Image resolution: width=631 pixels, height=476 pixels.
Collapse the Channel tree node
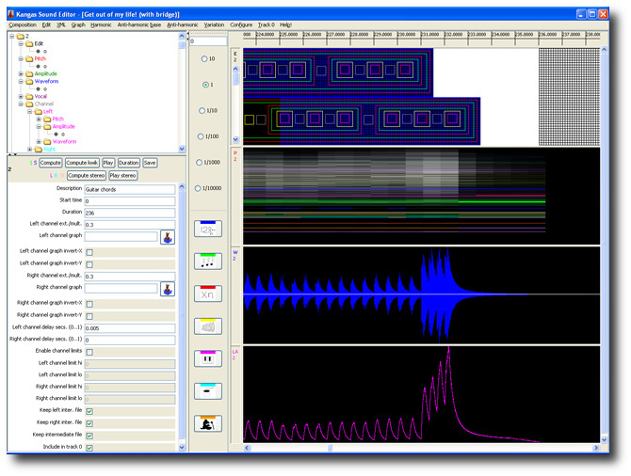tap(20, 103)
